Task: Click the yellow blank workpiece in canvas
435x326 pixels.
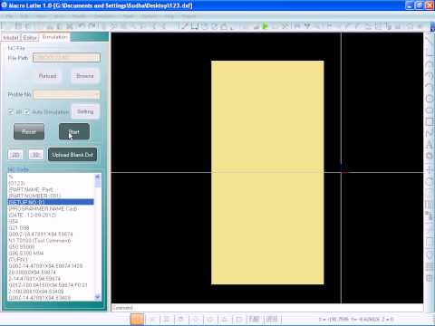Action: pos(267,172)
